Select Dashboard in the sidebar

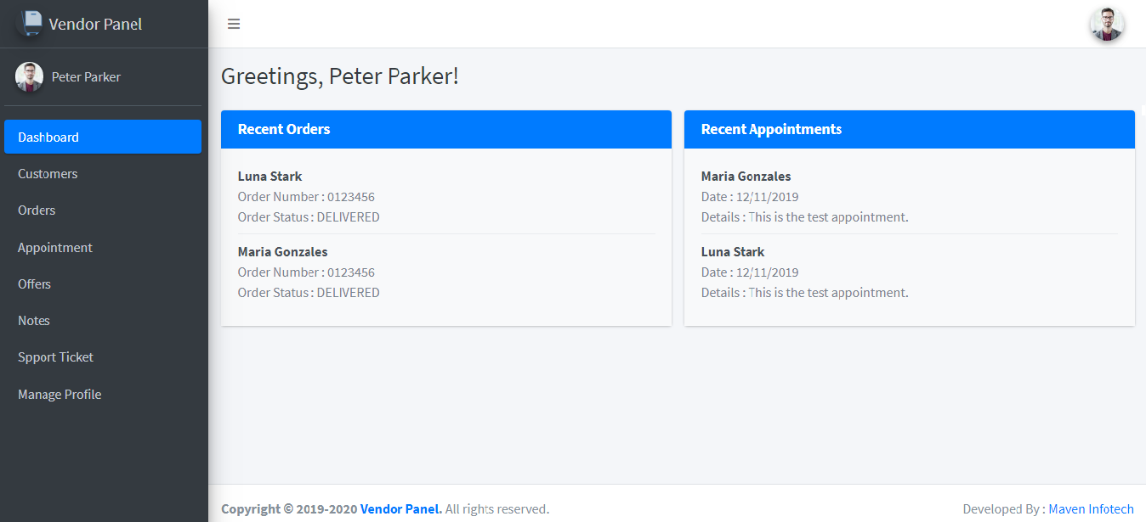point(103,137)
